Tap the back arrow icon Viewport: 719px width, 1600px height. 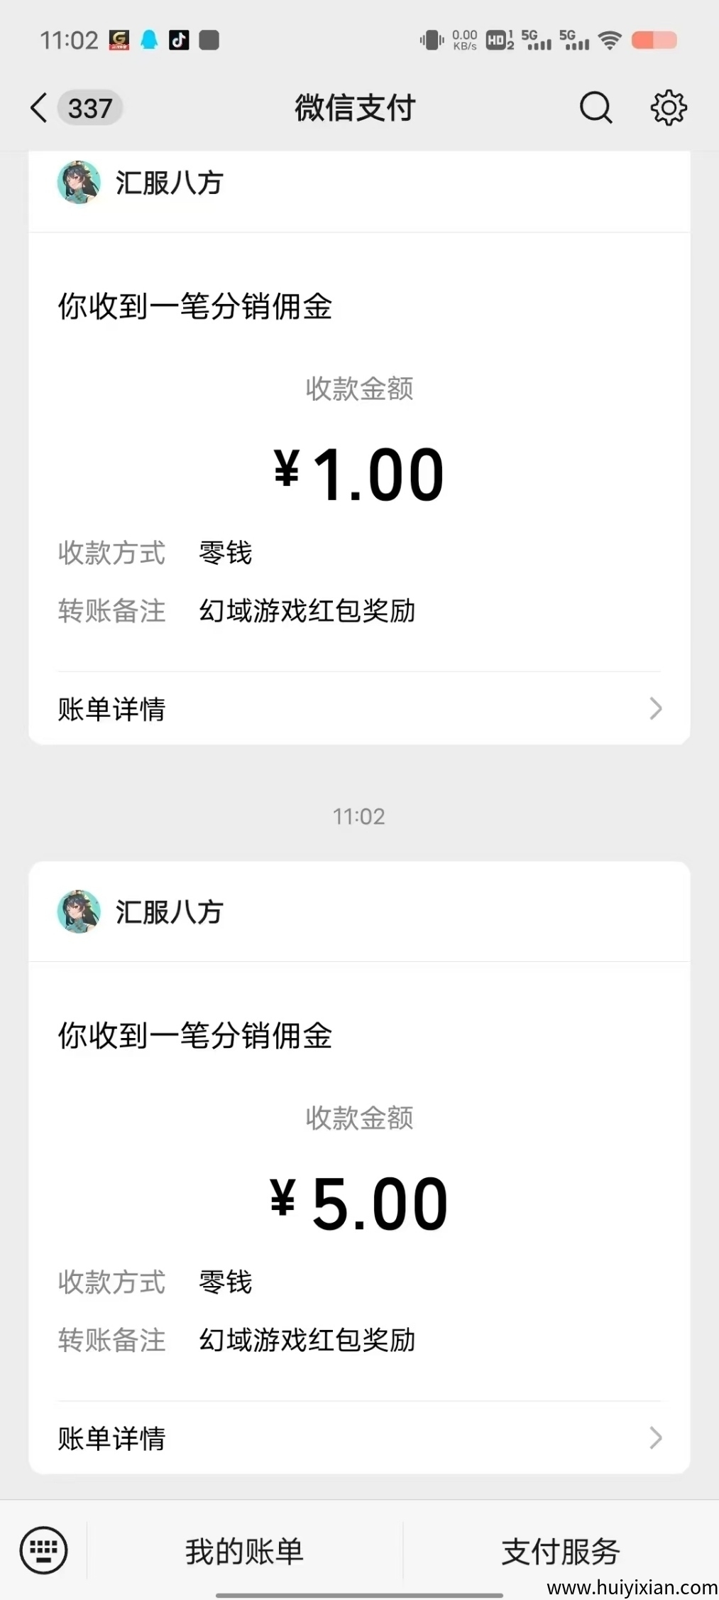(x=39, y=109)
